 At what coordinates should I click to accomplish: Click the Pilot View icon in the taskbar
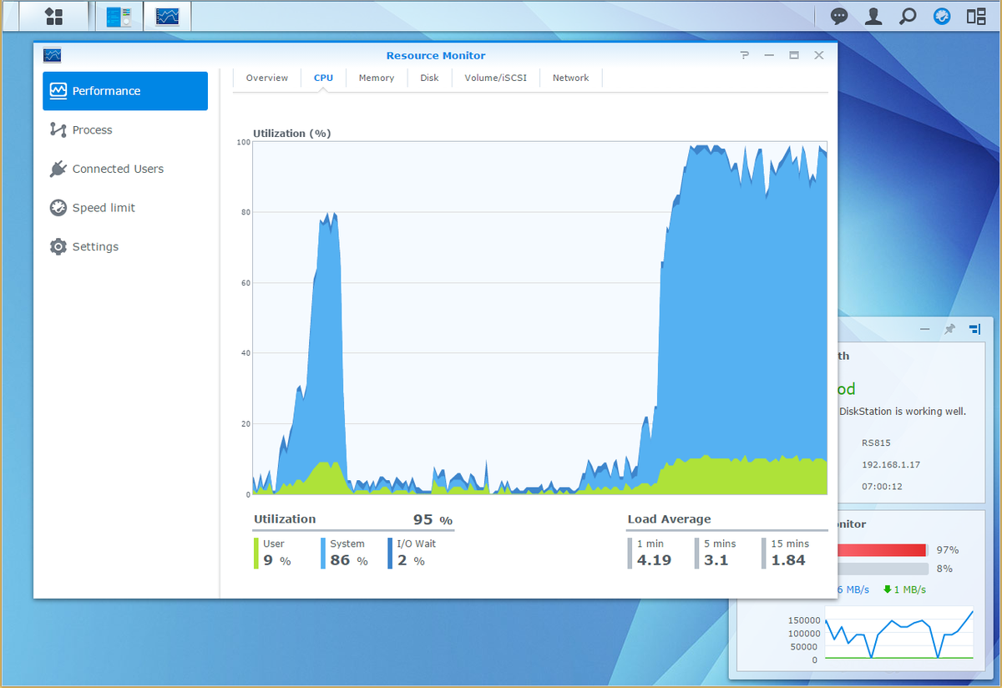click(975, 16)
